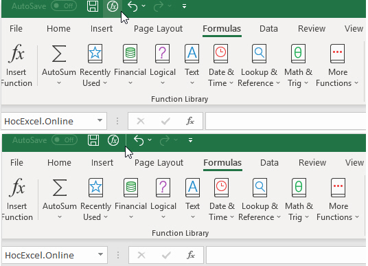The width and height of the screenshot is (368, 266).
Task: Open More Functions in bottom ribbon
Action: coord(338,199)
